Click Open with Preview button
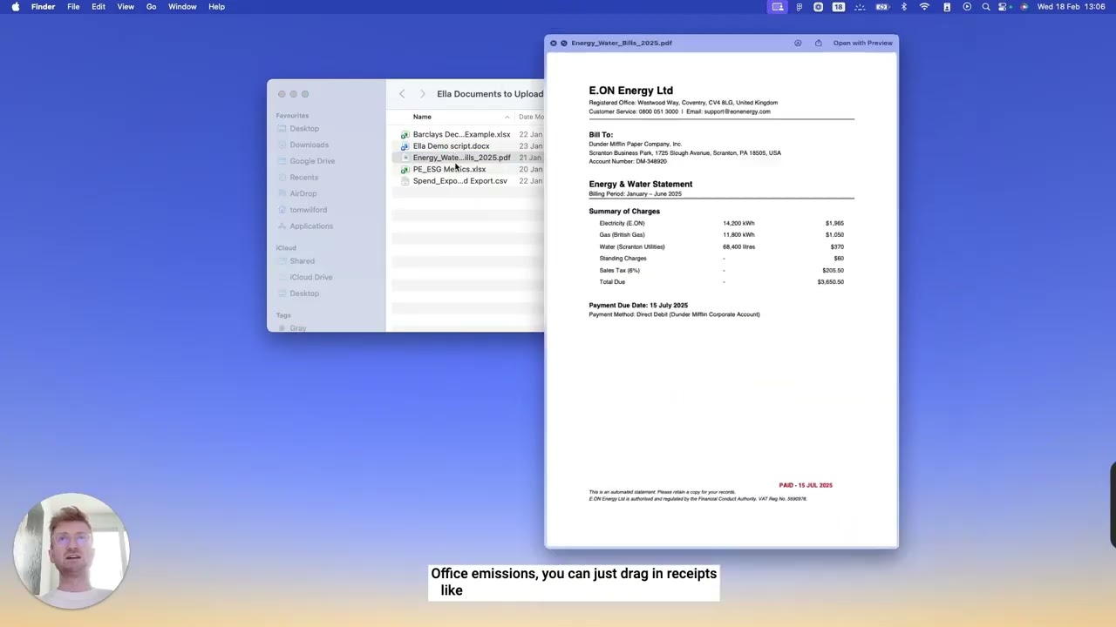The image size is (1116, 627). (x=862, y=43)
